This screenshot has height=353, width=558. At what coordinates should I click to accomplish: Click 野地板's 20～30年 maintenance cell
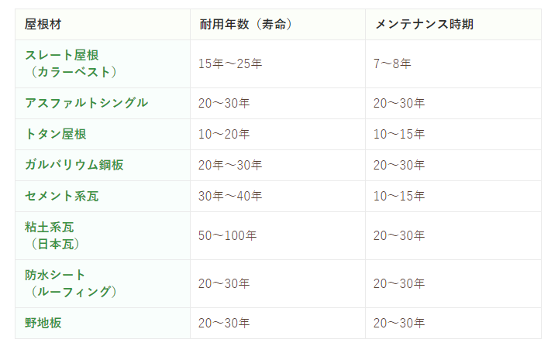point(399,323)
